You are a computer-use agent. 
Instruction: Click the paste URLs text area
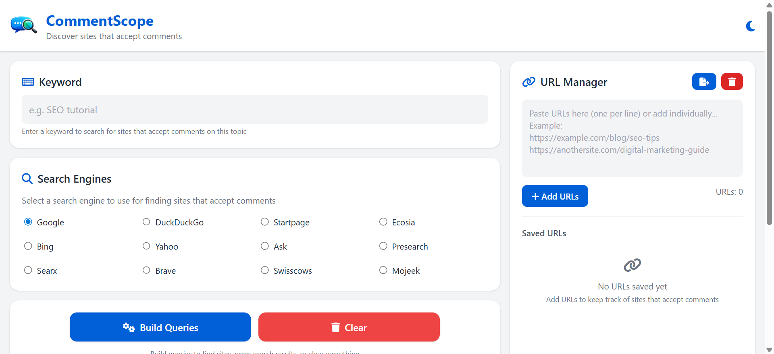(x=632, y=138)
